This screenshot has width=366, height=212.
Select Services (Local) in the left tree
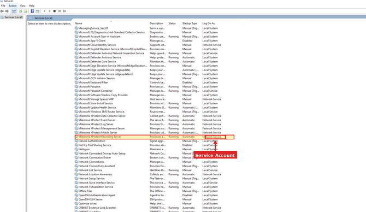(x=14, y=17)
